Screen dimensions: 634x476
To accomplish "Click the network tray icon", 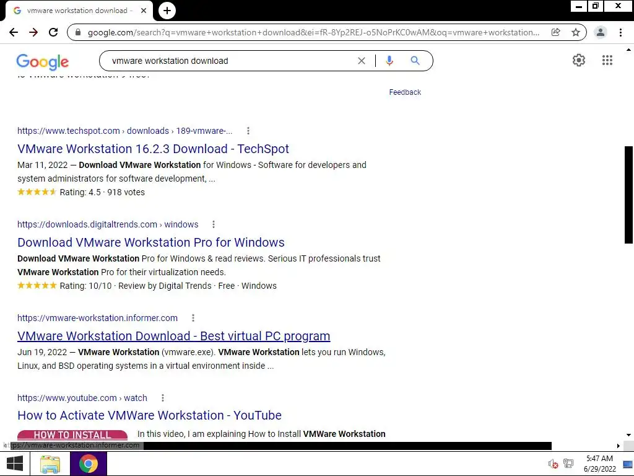I will [x=568, y=464].
